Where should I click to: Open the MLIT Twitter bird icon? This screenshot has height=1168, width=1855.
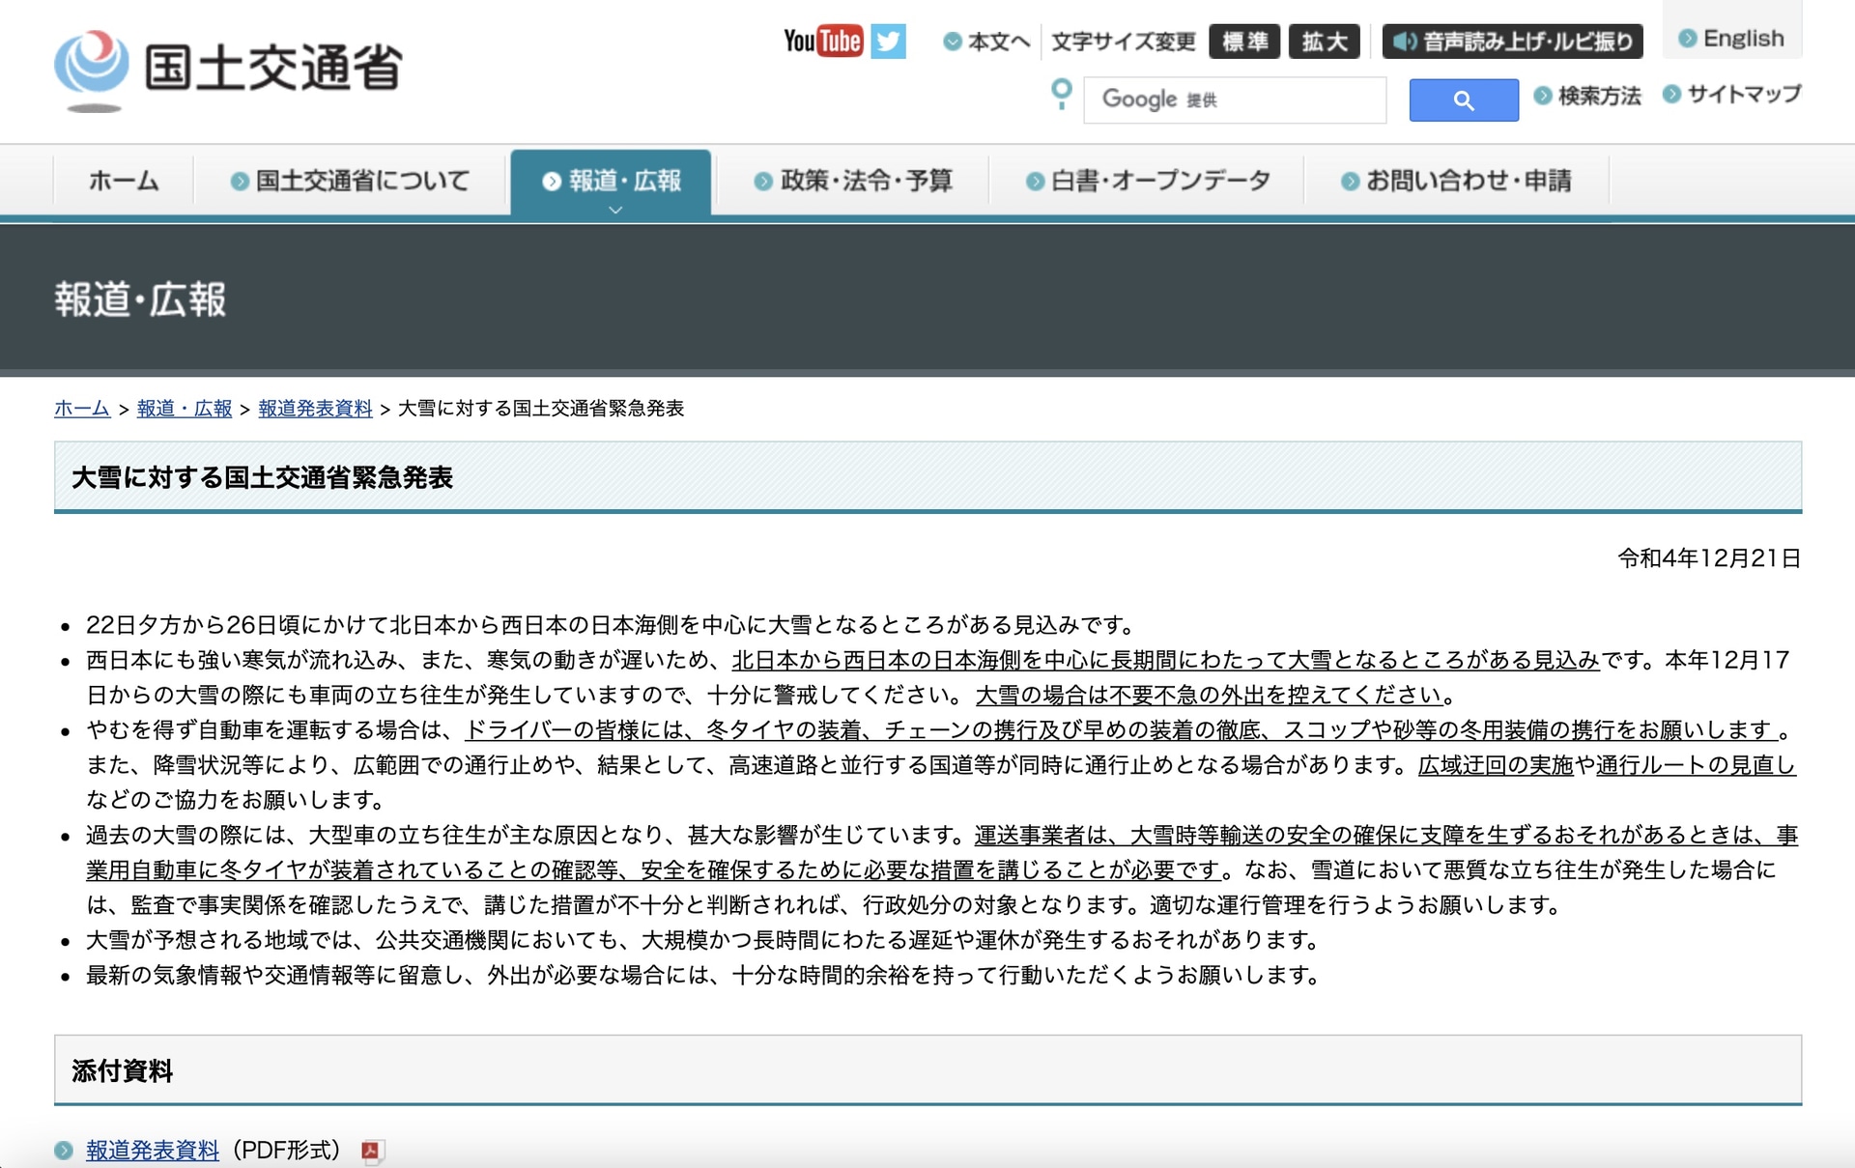pyautogui.click(x=888, y=42)
